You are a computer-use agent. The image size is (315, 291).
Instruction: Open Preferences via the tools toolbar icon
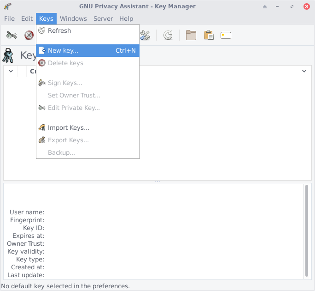pyautogui.click(x=145, y=35)
